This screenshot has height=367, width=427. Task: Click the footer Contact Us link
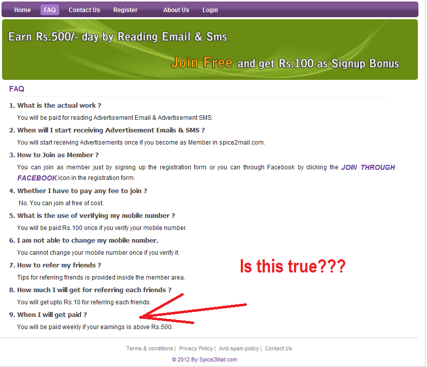278,348
